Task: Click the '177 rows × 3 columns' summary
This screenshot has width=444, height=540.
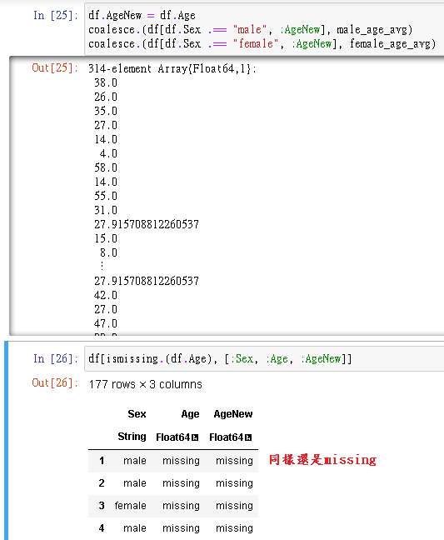Action: click(145, 384)
